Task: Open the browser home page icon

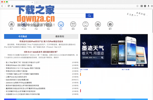Action: (12, 6)
